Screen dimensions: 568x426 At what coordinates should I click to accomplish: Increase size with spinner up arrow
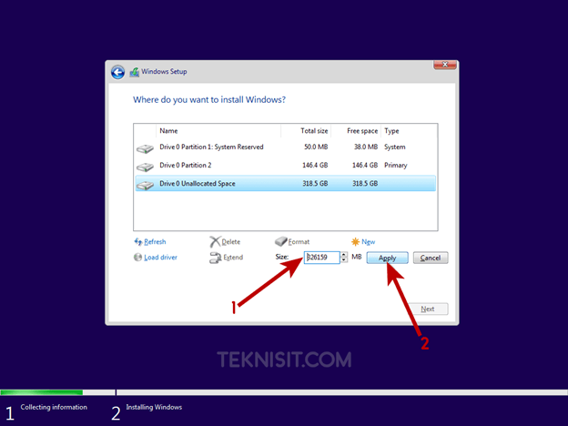344,255
